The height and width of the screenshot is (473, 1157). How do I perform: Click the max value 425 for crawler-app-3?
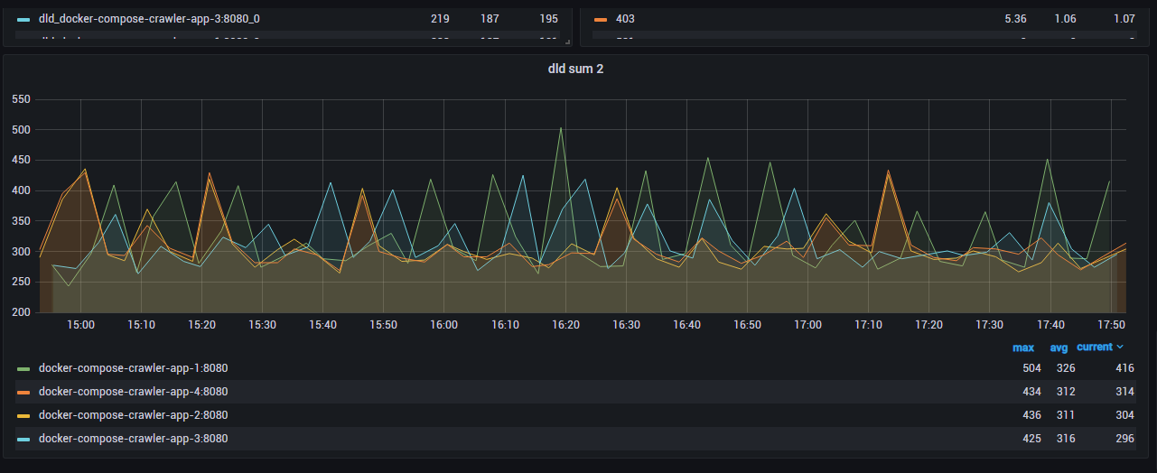click(x=1031, y=439)
